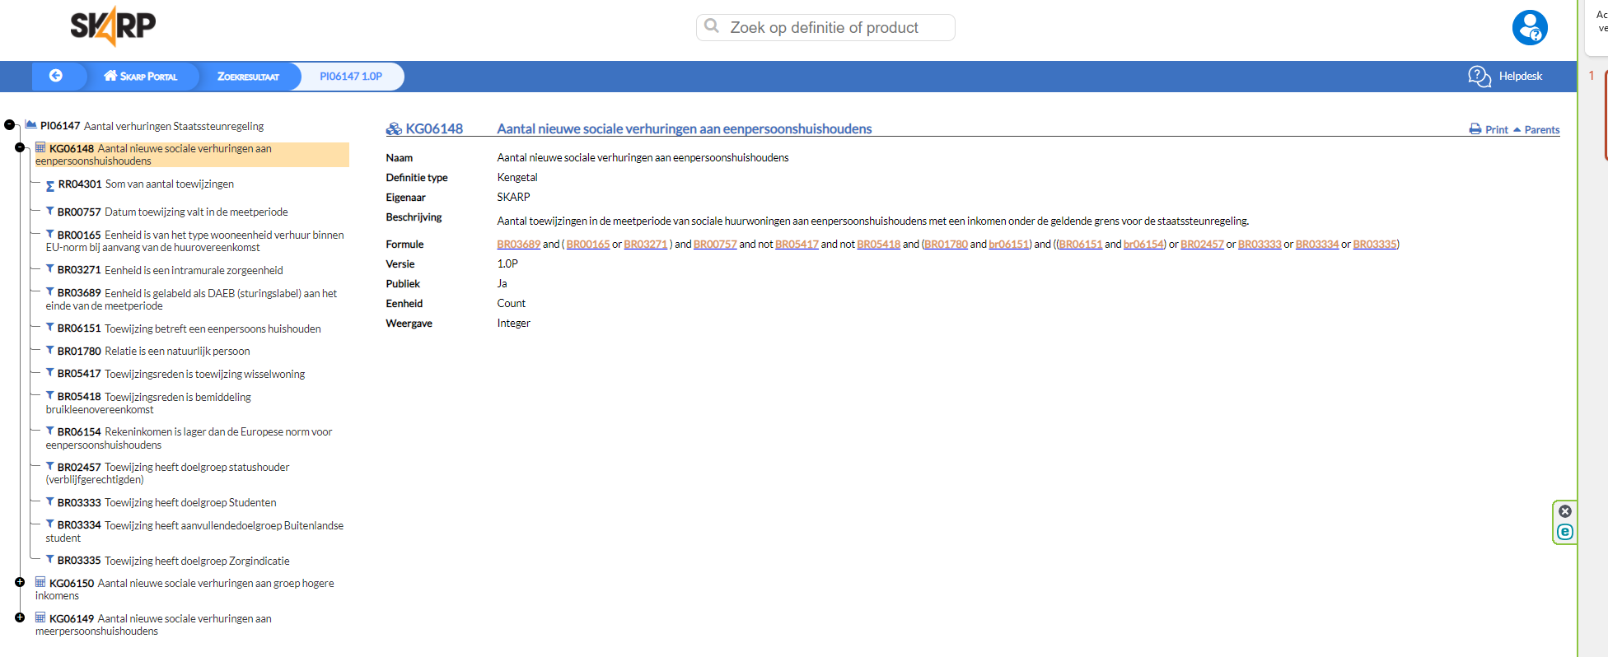The height and width of the screenshot is (657, 1608).
Task: Collapse the KG06148 tree node
Action: (20, 147)
